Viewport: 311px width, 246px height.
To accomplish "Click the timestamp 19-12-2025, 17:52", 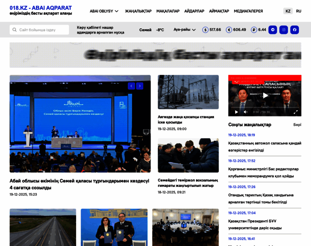I will (x=242, y=161).
